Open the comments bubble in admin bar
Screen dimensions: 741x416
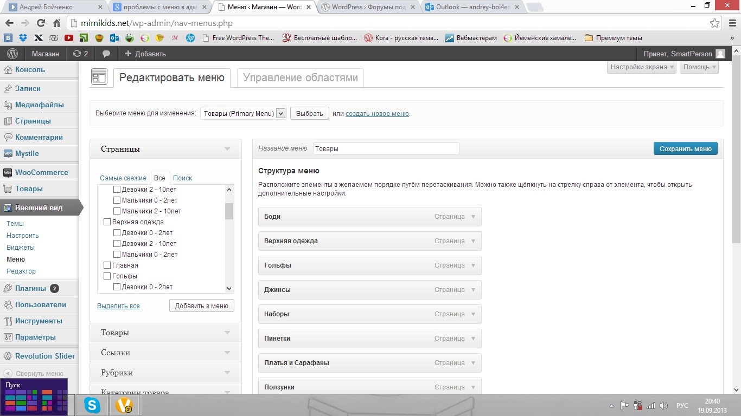pyautogui.click(x=106, y=54)
